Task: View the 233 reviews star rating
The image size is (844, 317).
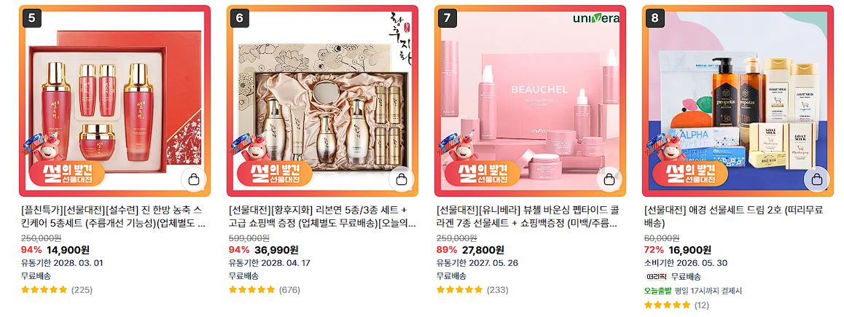Action: click(472, 289)
